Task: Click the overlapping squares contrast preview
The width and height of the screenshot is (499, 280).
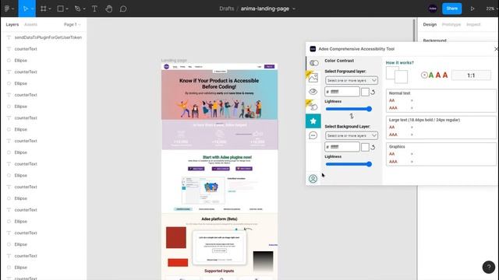Action: (x=397, y=75)
